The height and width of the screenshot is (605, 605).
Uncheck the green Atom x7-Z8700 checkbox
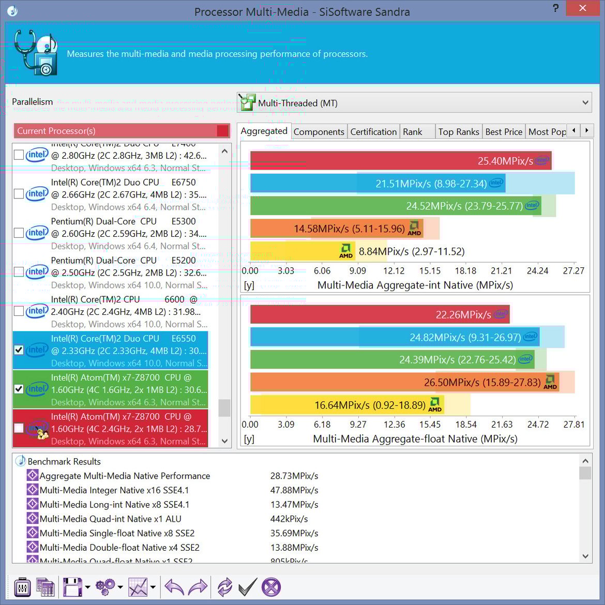(19, 389)
